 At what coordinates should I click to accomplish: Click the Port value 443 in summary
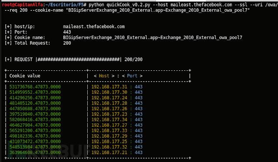click(67, 32)
